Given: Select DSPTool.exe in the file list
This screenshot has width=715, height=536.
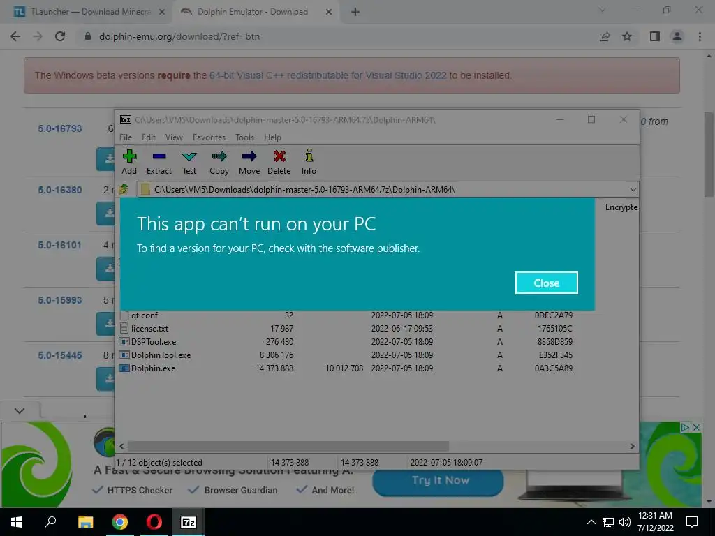Looking at the screenshot, I should [x=346, y=342].
